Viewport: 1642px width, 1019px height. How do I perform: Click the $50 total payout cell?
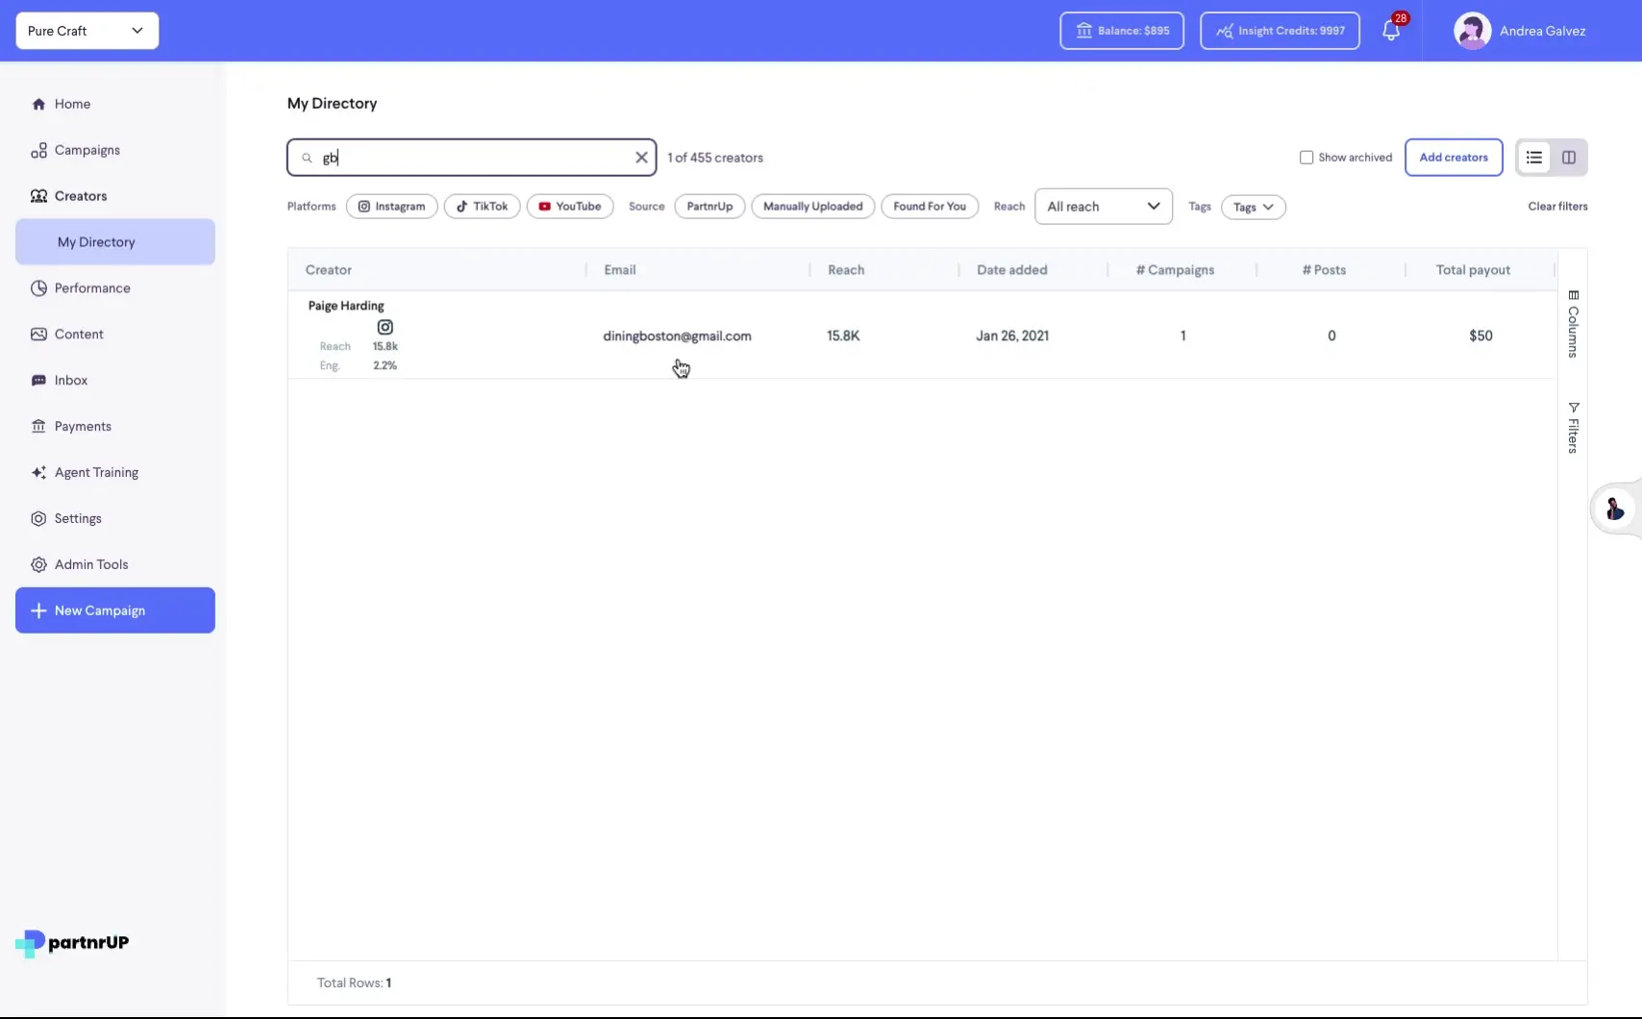(1480, 336)
